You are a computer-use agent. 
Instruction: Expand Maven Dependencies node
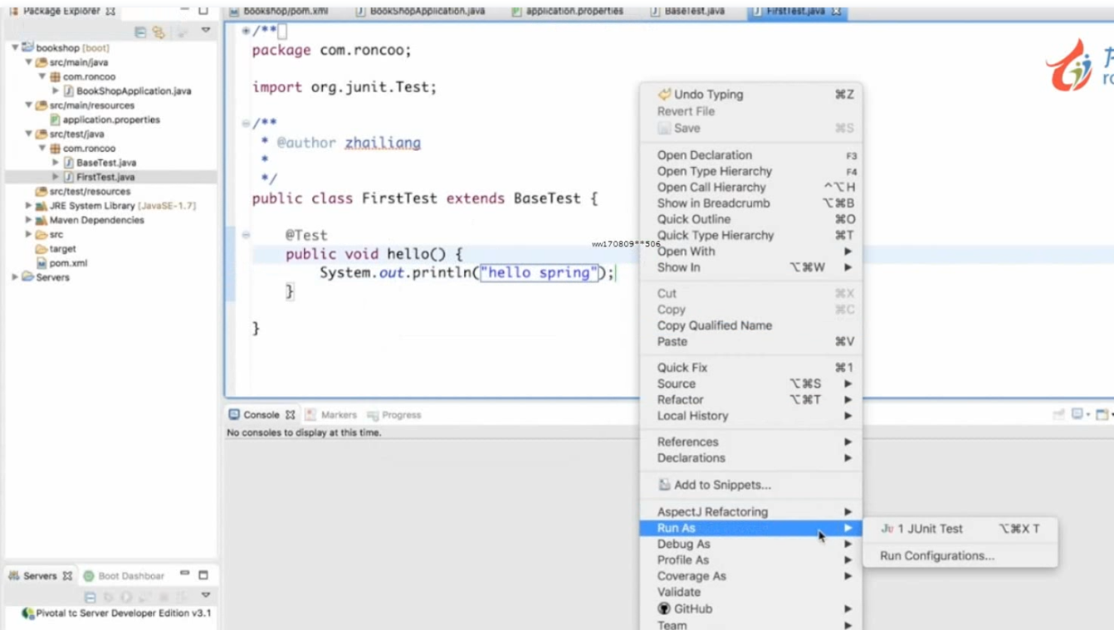pos(28,220)
